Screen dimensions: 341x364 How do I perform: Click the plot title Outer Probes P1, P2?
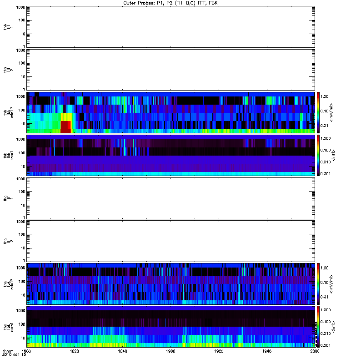click(x=170, y=3)
